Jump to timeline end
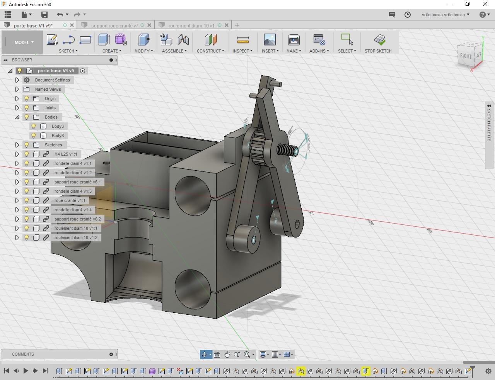Screen dimensions: 495x380 point(45,371)
